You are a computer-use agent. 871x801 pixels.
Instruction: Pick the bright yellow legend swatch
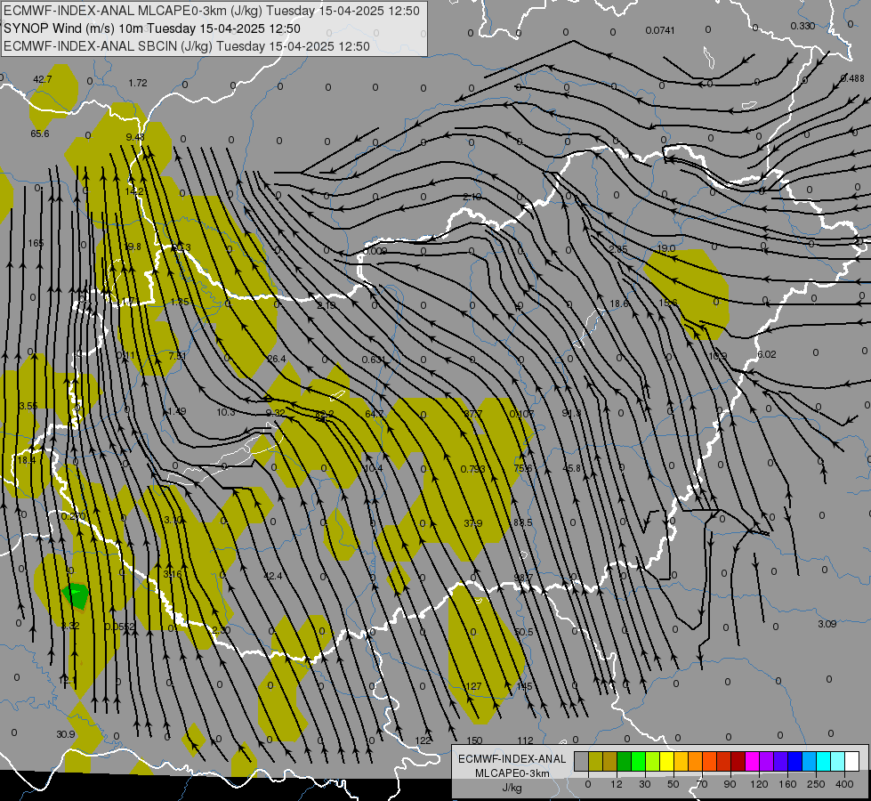point(667,761)
